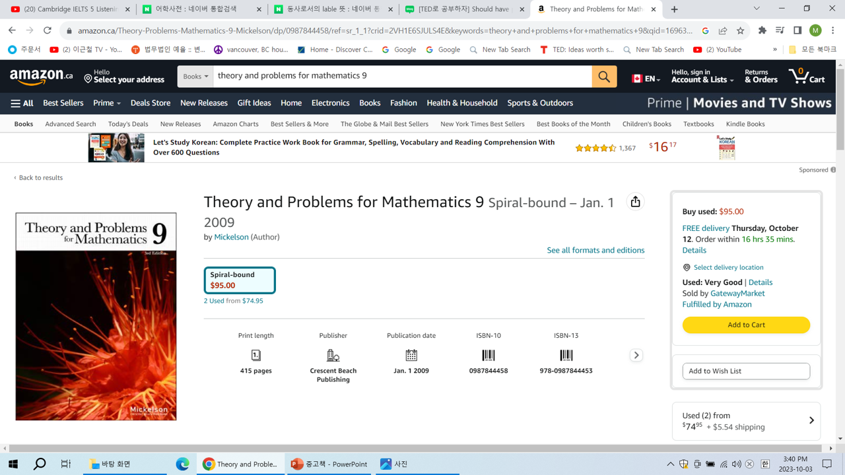The height and width of the screenshot is (475, 845).
Task: Click the Print length pages icon
Action: [255, 355]
